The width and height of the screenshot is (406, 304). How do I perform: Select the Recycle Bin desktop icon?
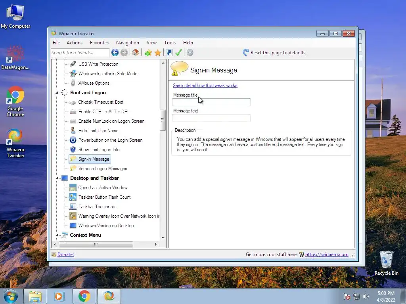(386, 263)
